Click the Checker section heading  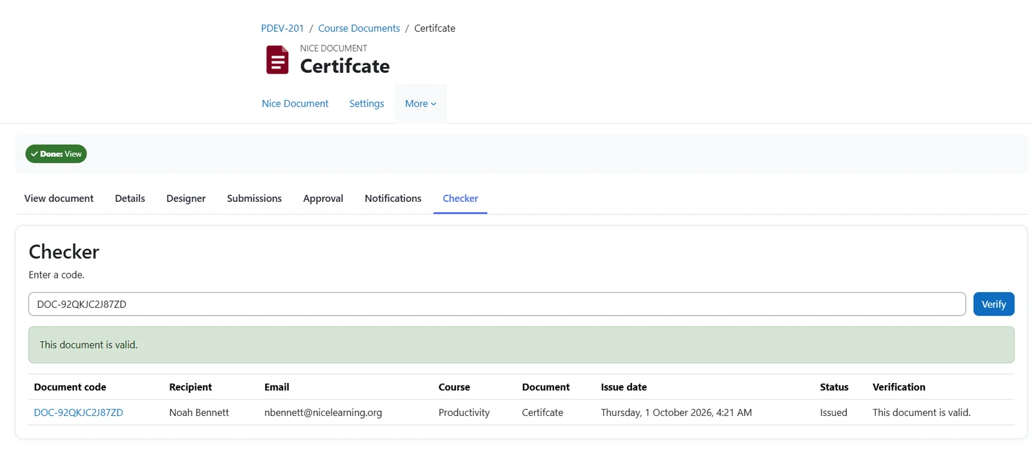[64, 252]
